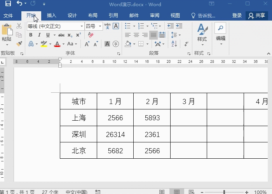Viewport: 272px width, 194px height.
Task: Click the 粘贴 paste button
Action: (x=7, y=34)
